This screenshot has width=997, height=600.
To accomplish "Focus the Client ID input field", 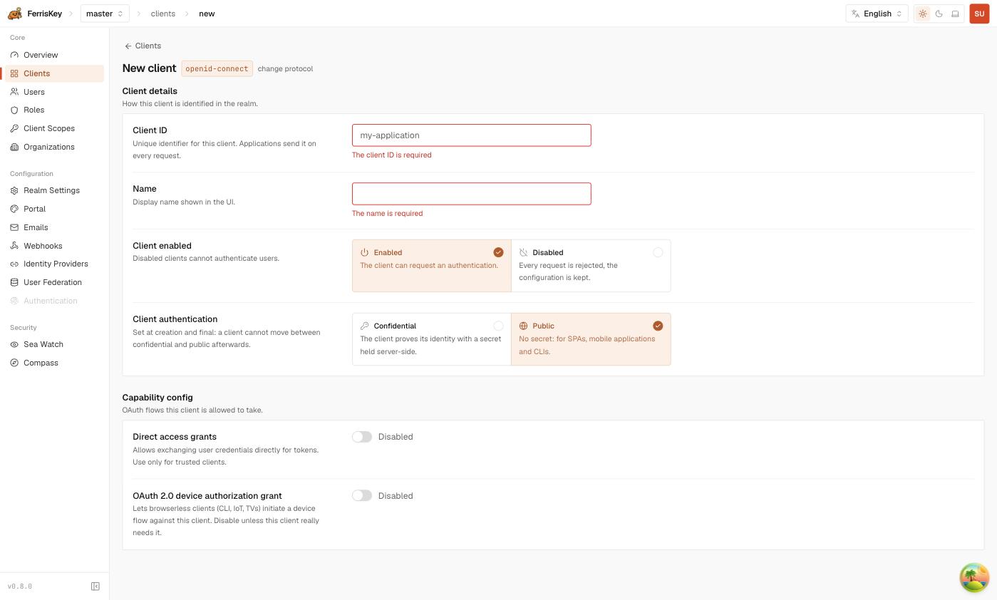I will click(x=472, y=135).
